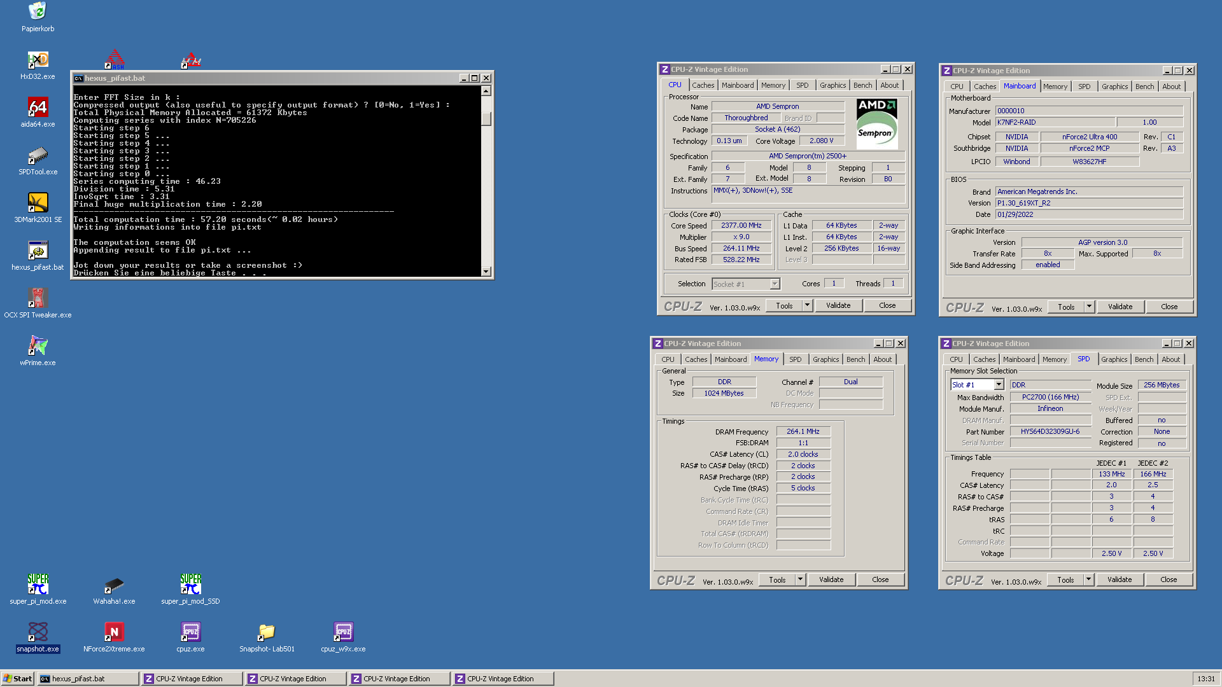This screenshot has height=687, width=1222.
Task: Click Validate in the CPU window
Action: [838, 305]
